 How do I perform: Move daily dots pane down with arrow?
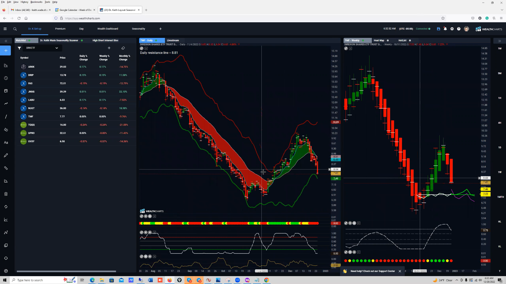click(146, 216)
